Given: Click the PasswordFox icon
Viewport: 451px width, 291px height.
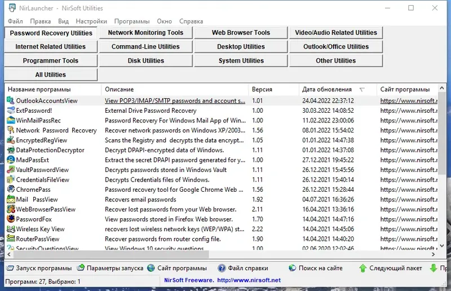Looking at the screenshot, I should click(x=11, y=219).
